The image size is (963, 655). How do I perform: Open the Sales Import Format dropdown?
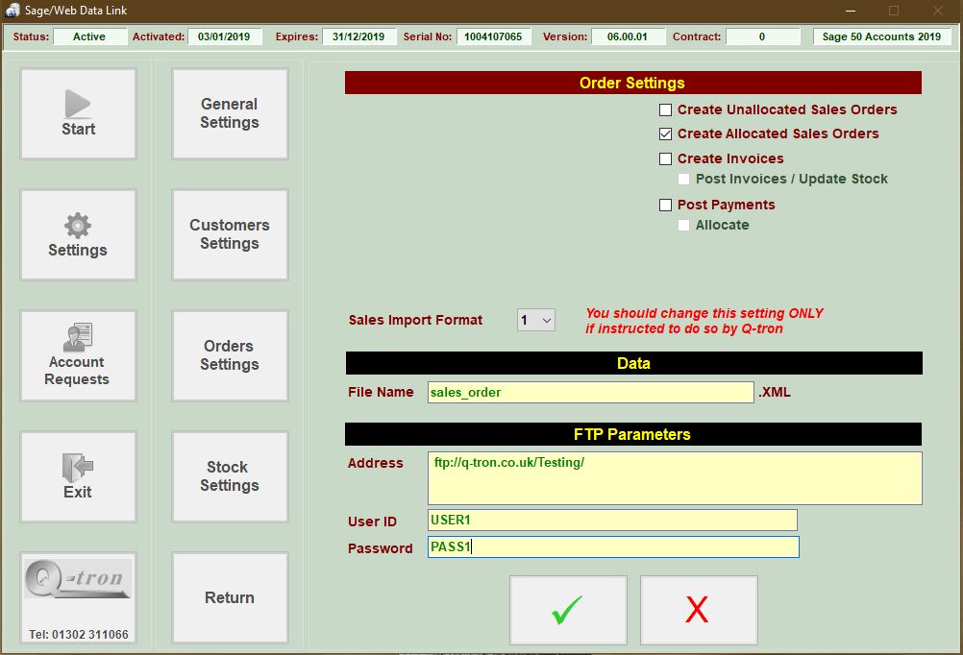536,320
